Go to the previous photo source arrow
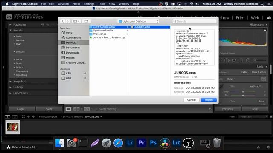The width and height of the screenshot is (273, 153). (29, 117)
